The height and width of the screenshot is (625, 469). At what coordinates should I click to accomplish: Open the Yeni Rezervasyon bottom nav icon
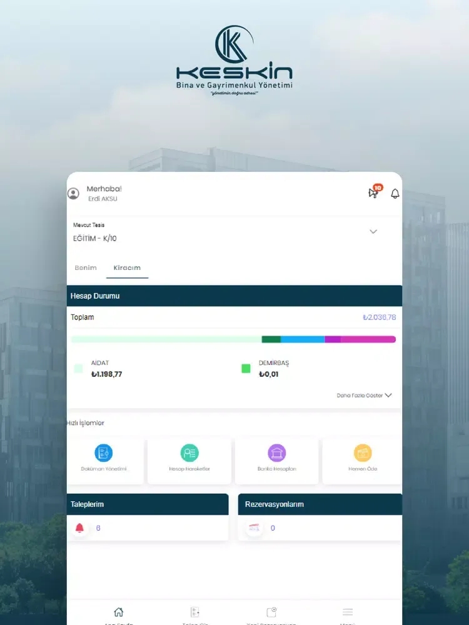point(271,612)
